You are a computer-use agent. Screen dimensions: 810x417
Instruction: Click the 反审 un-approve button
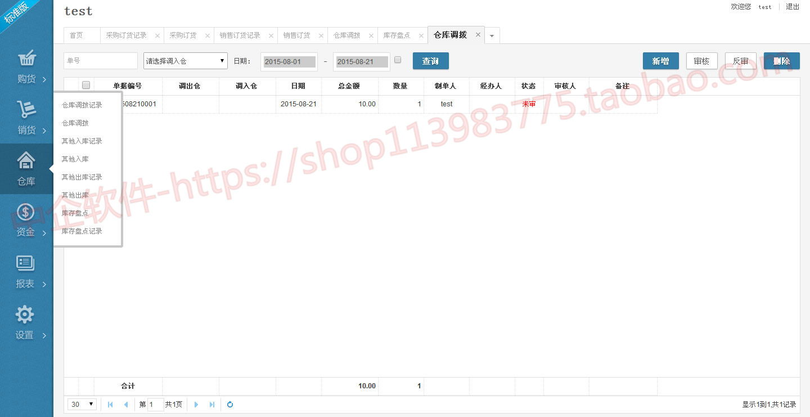point(741,61)
